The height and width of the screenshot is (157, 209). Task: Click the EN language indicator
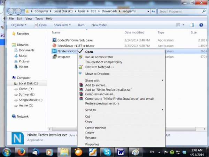[152, 152]
